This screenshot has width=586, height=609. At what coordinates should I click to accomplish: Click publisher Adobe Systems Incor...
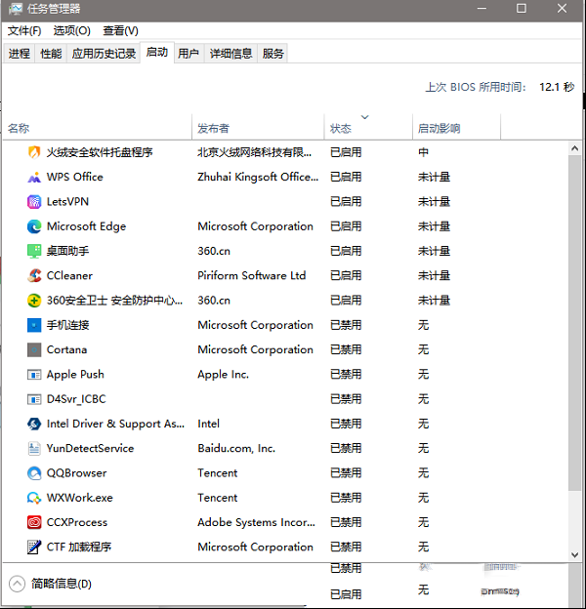(256, 522)
